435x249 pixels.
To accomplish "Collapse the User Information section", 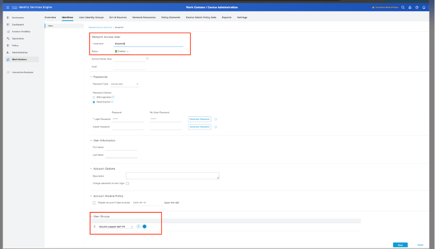I will [91, 140].
